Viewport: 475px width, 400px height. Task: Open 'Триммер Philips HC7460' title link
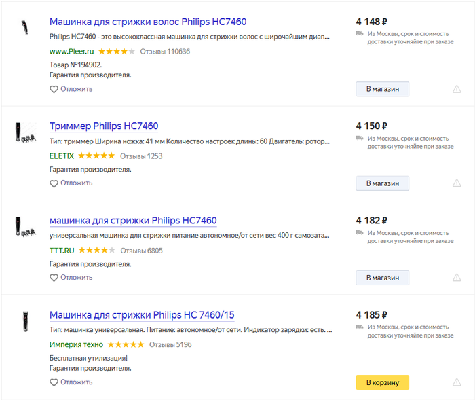click(104, 126)
